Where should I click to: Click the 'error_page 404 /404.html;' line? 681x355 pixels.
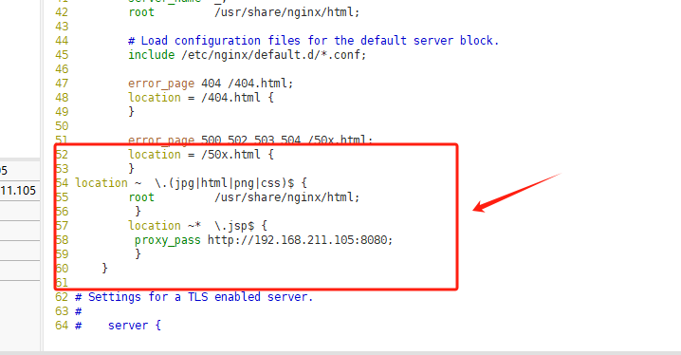click(x=211, y=84)
